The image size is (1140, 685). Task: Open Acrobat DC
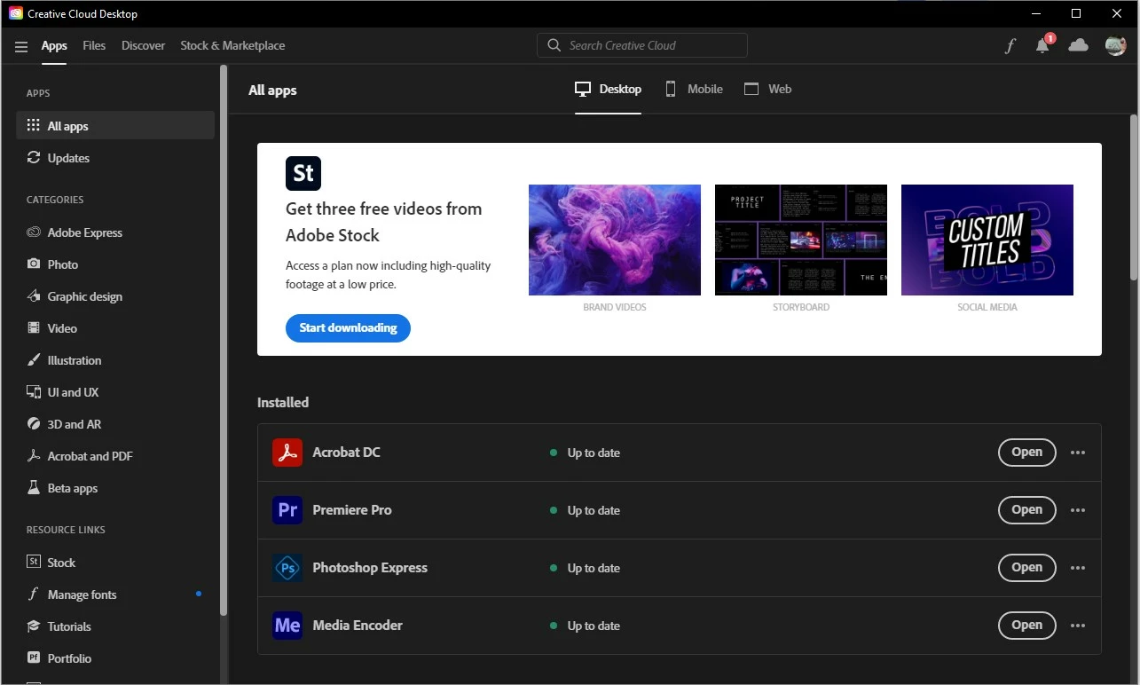click(x=1026, y=453)
